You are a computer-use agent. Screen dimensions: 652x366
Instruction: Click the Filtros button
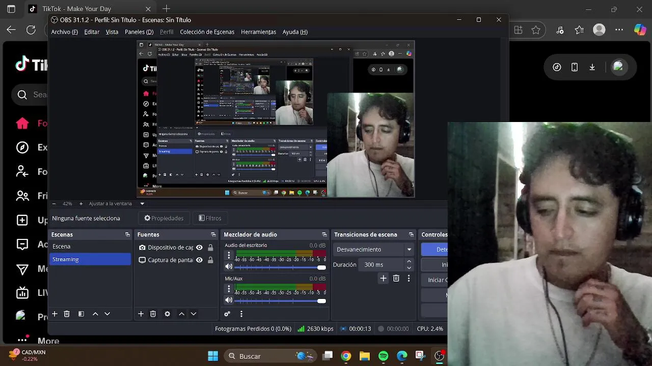pyautogui.click(x=210, y=218)
